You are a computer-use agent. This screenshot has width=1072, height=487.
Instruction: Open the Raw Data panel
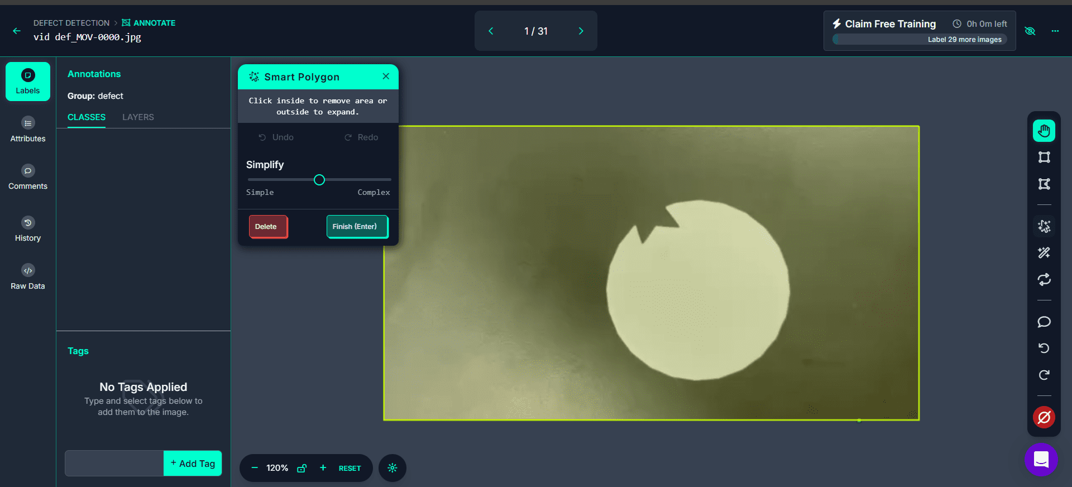(28, 277)
